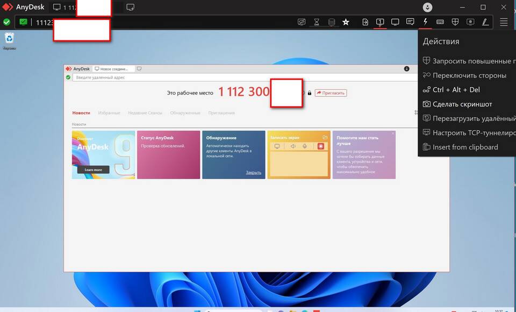The image size is (516, 312).
Task: Open the chat speech-bubble icon
Action: point(410,22)
